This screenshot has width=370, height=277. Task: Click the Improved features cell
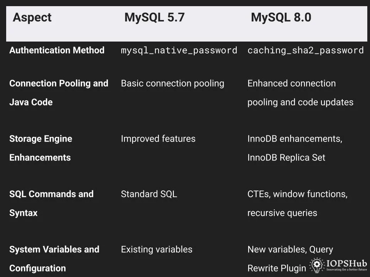(x=158, y=138)
